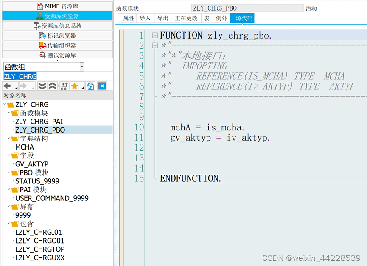Click the PBO 模块 folder icon

point(15,172)
